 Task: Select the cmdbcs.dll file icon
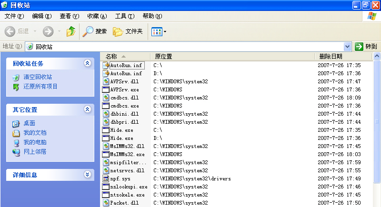(106, 98)
